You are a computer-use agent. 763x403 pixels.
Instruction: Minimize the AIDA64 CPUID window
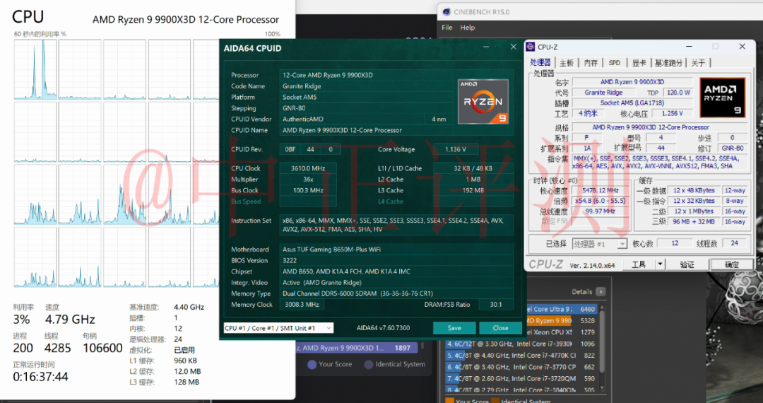(x=486, y=47)
